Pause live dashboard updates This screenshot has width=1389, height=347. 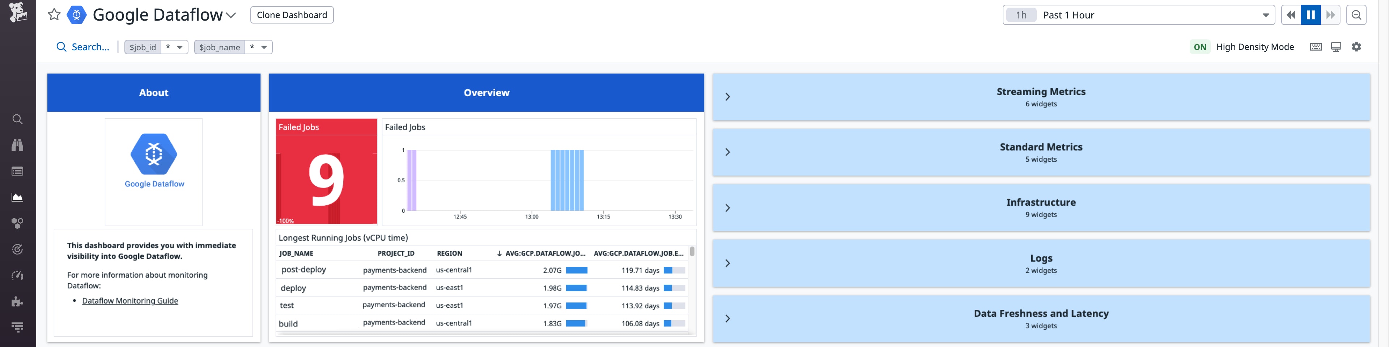(x=1311, y=14)
